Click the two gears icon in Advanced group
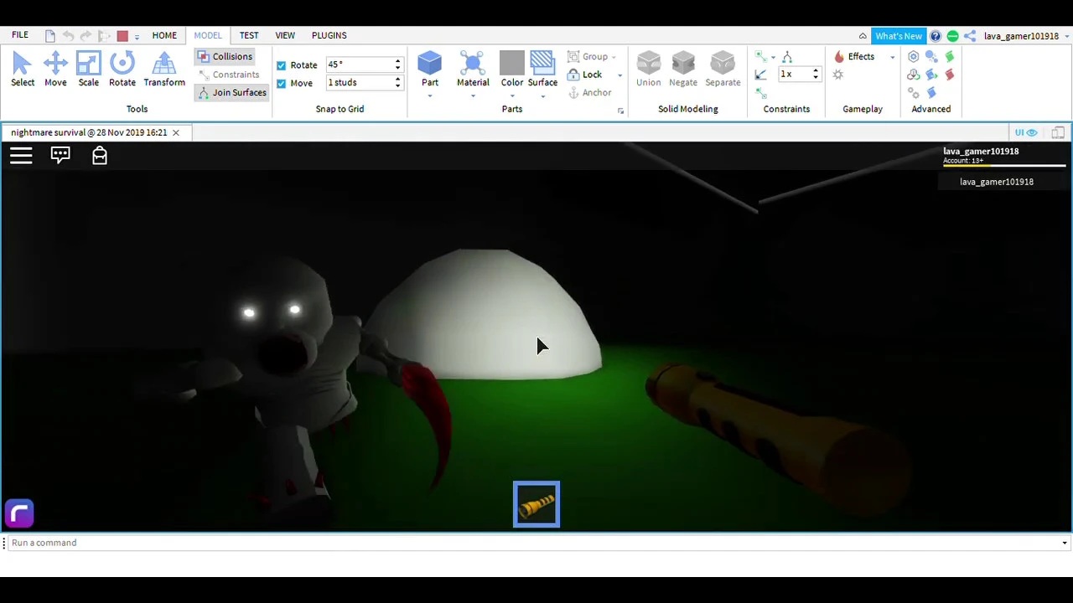1073x603 pixels. coord(914,92)
